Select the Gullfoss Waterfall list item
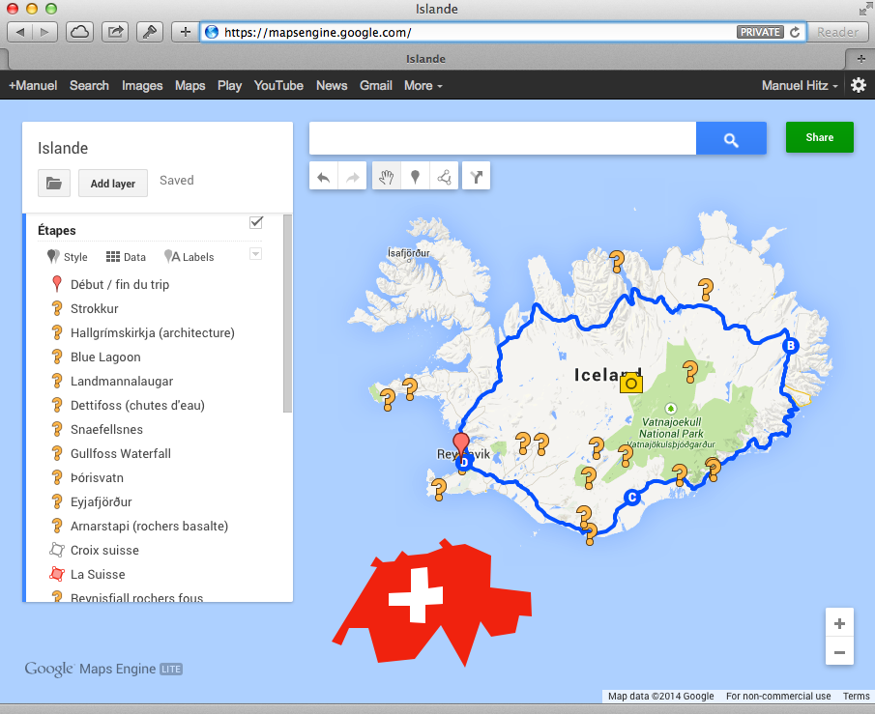 click(x=121, y=453)
